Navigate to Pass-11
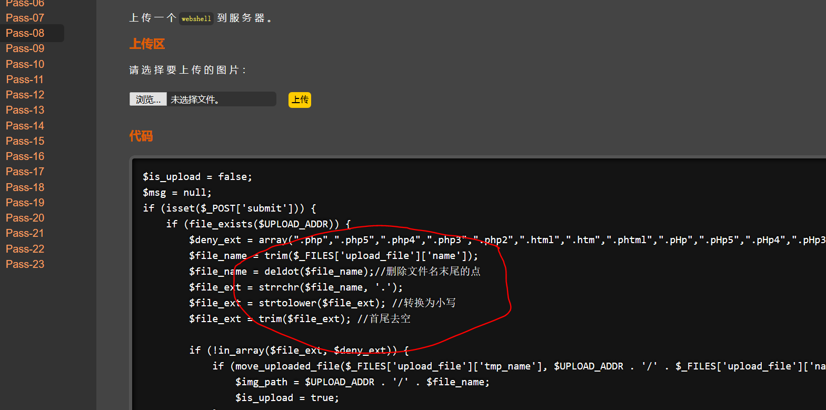This screenshot has height=410, width=826. [x=25, y=79]
